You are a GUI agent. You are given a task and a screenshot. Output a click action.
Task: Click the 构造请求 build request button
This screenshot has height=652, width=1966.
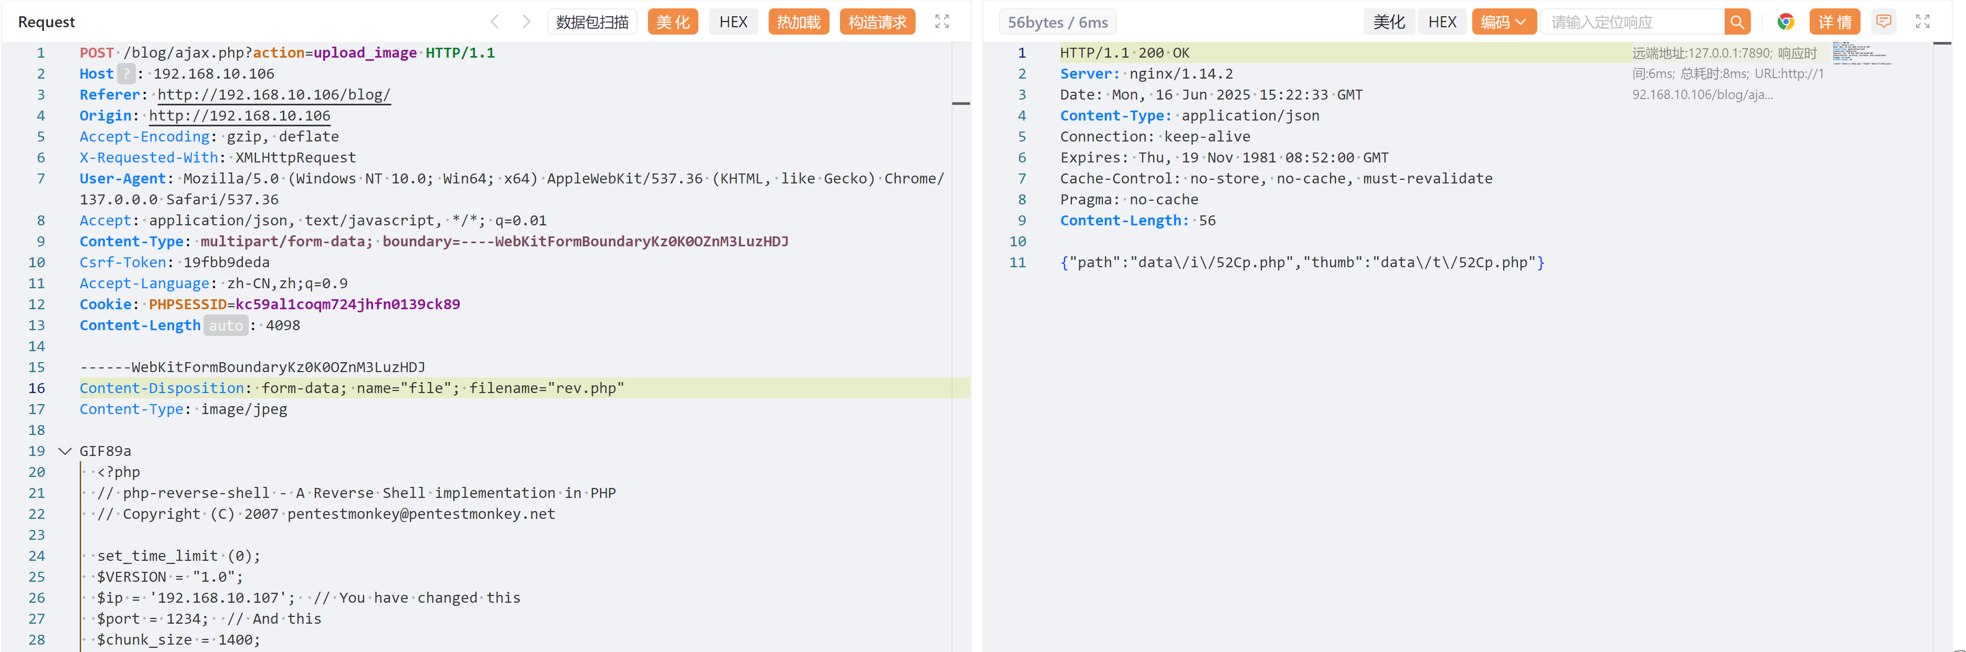877,21
